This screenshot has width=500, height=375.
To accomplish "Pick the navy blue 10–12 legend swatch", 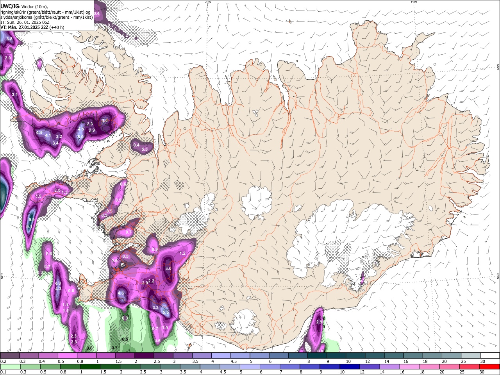I will tap(350, 367).
